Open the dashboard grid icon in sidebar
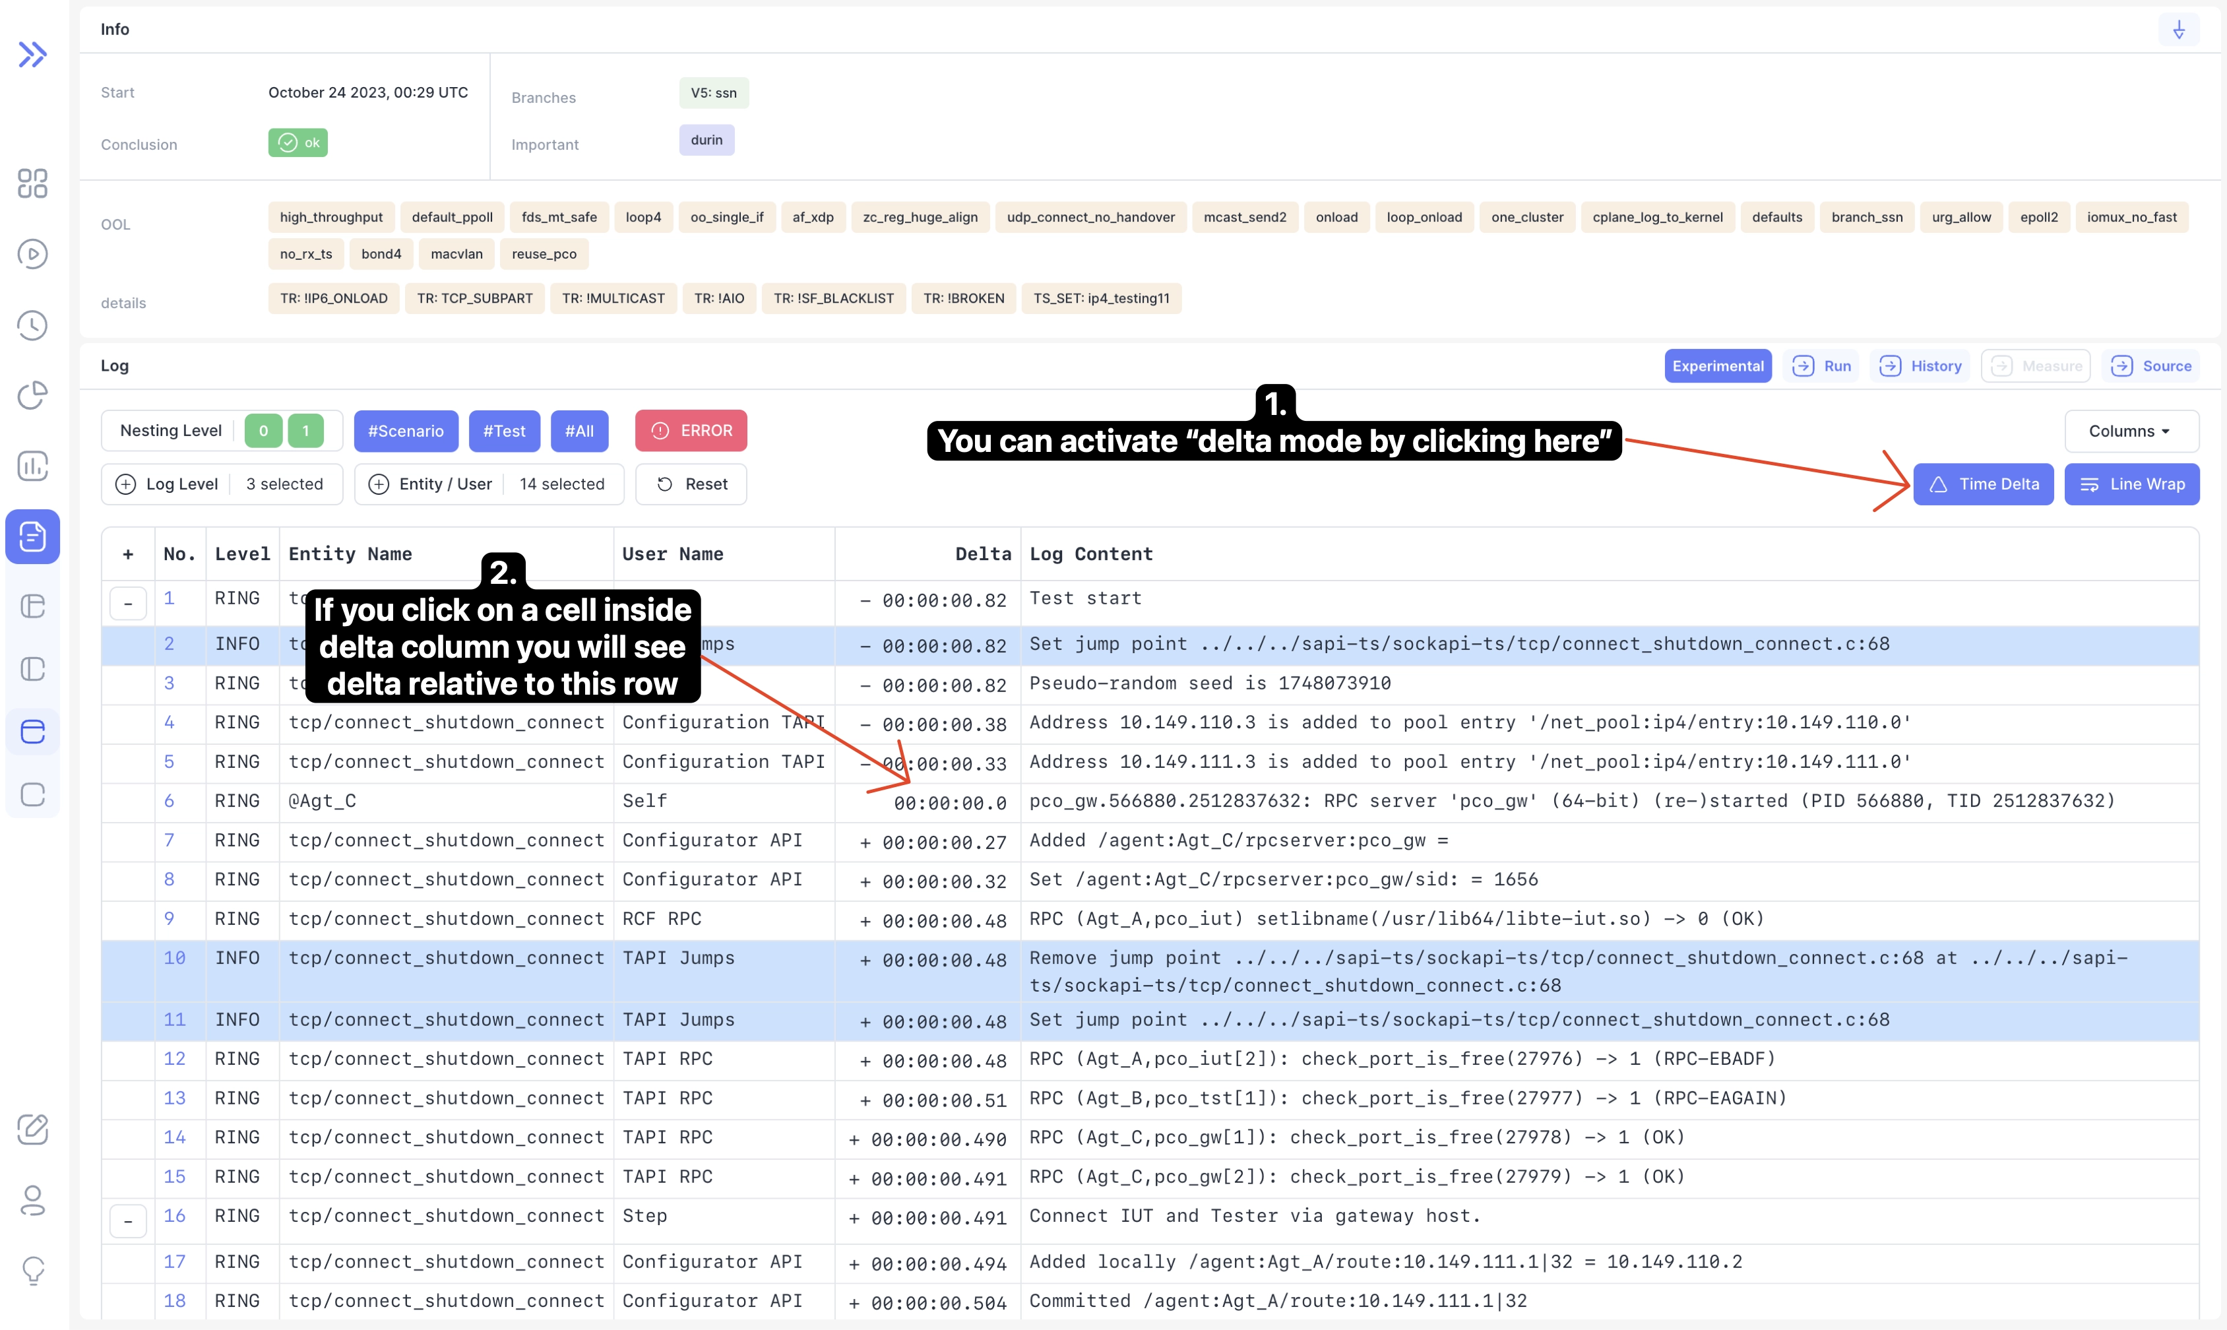2227x1330 pixels. pos(33,183)
